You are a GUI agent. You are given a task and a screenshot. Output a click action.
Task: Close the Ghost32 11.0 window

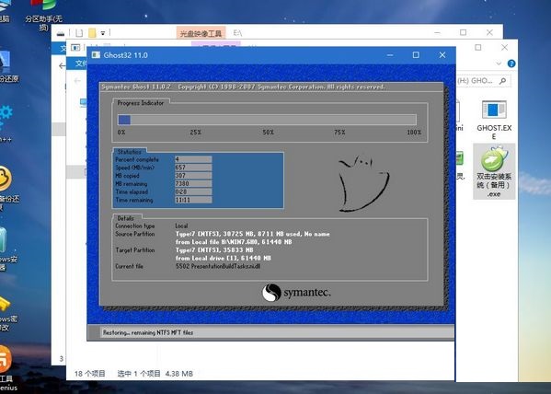point(442,55)
